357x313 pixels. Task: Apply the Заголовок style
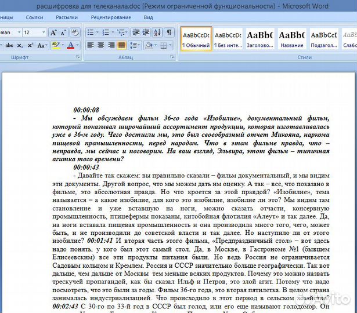260,39
